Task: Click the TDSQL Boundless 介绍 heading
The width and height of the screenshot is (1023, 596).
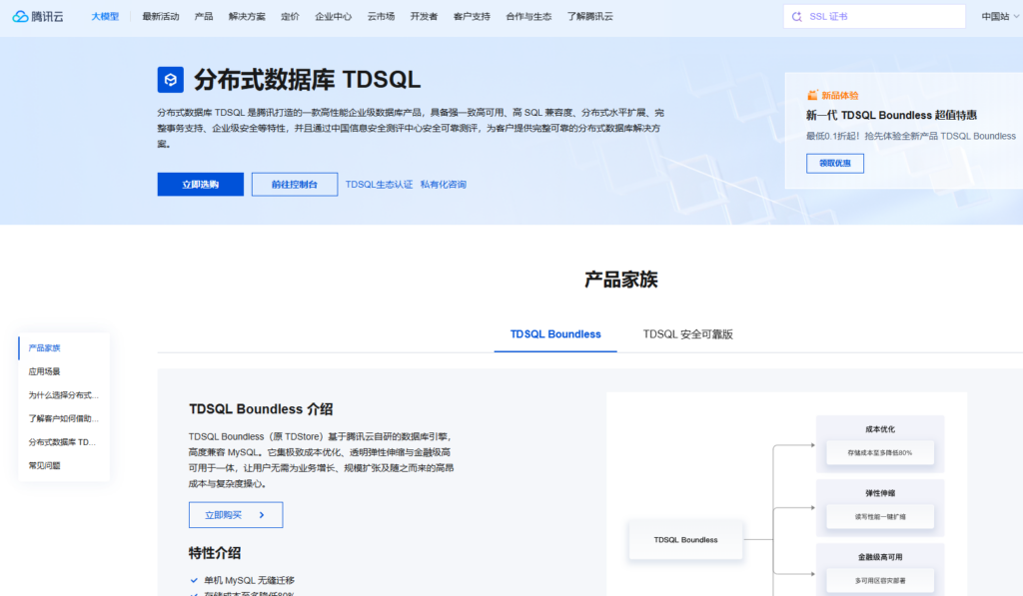Action: 261,409
